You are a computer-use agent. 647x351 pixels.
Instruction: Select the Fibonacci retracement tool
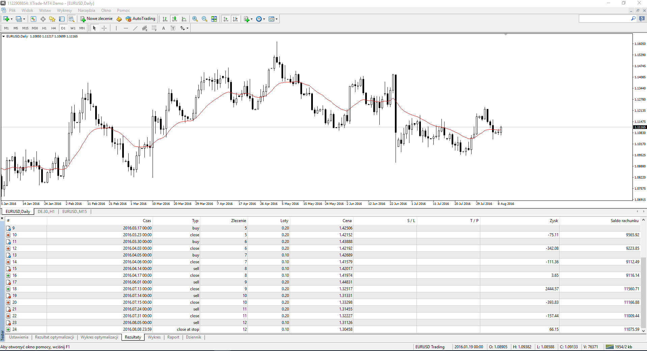[x=154, y=28]
